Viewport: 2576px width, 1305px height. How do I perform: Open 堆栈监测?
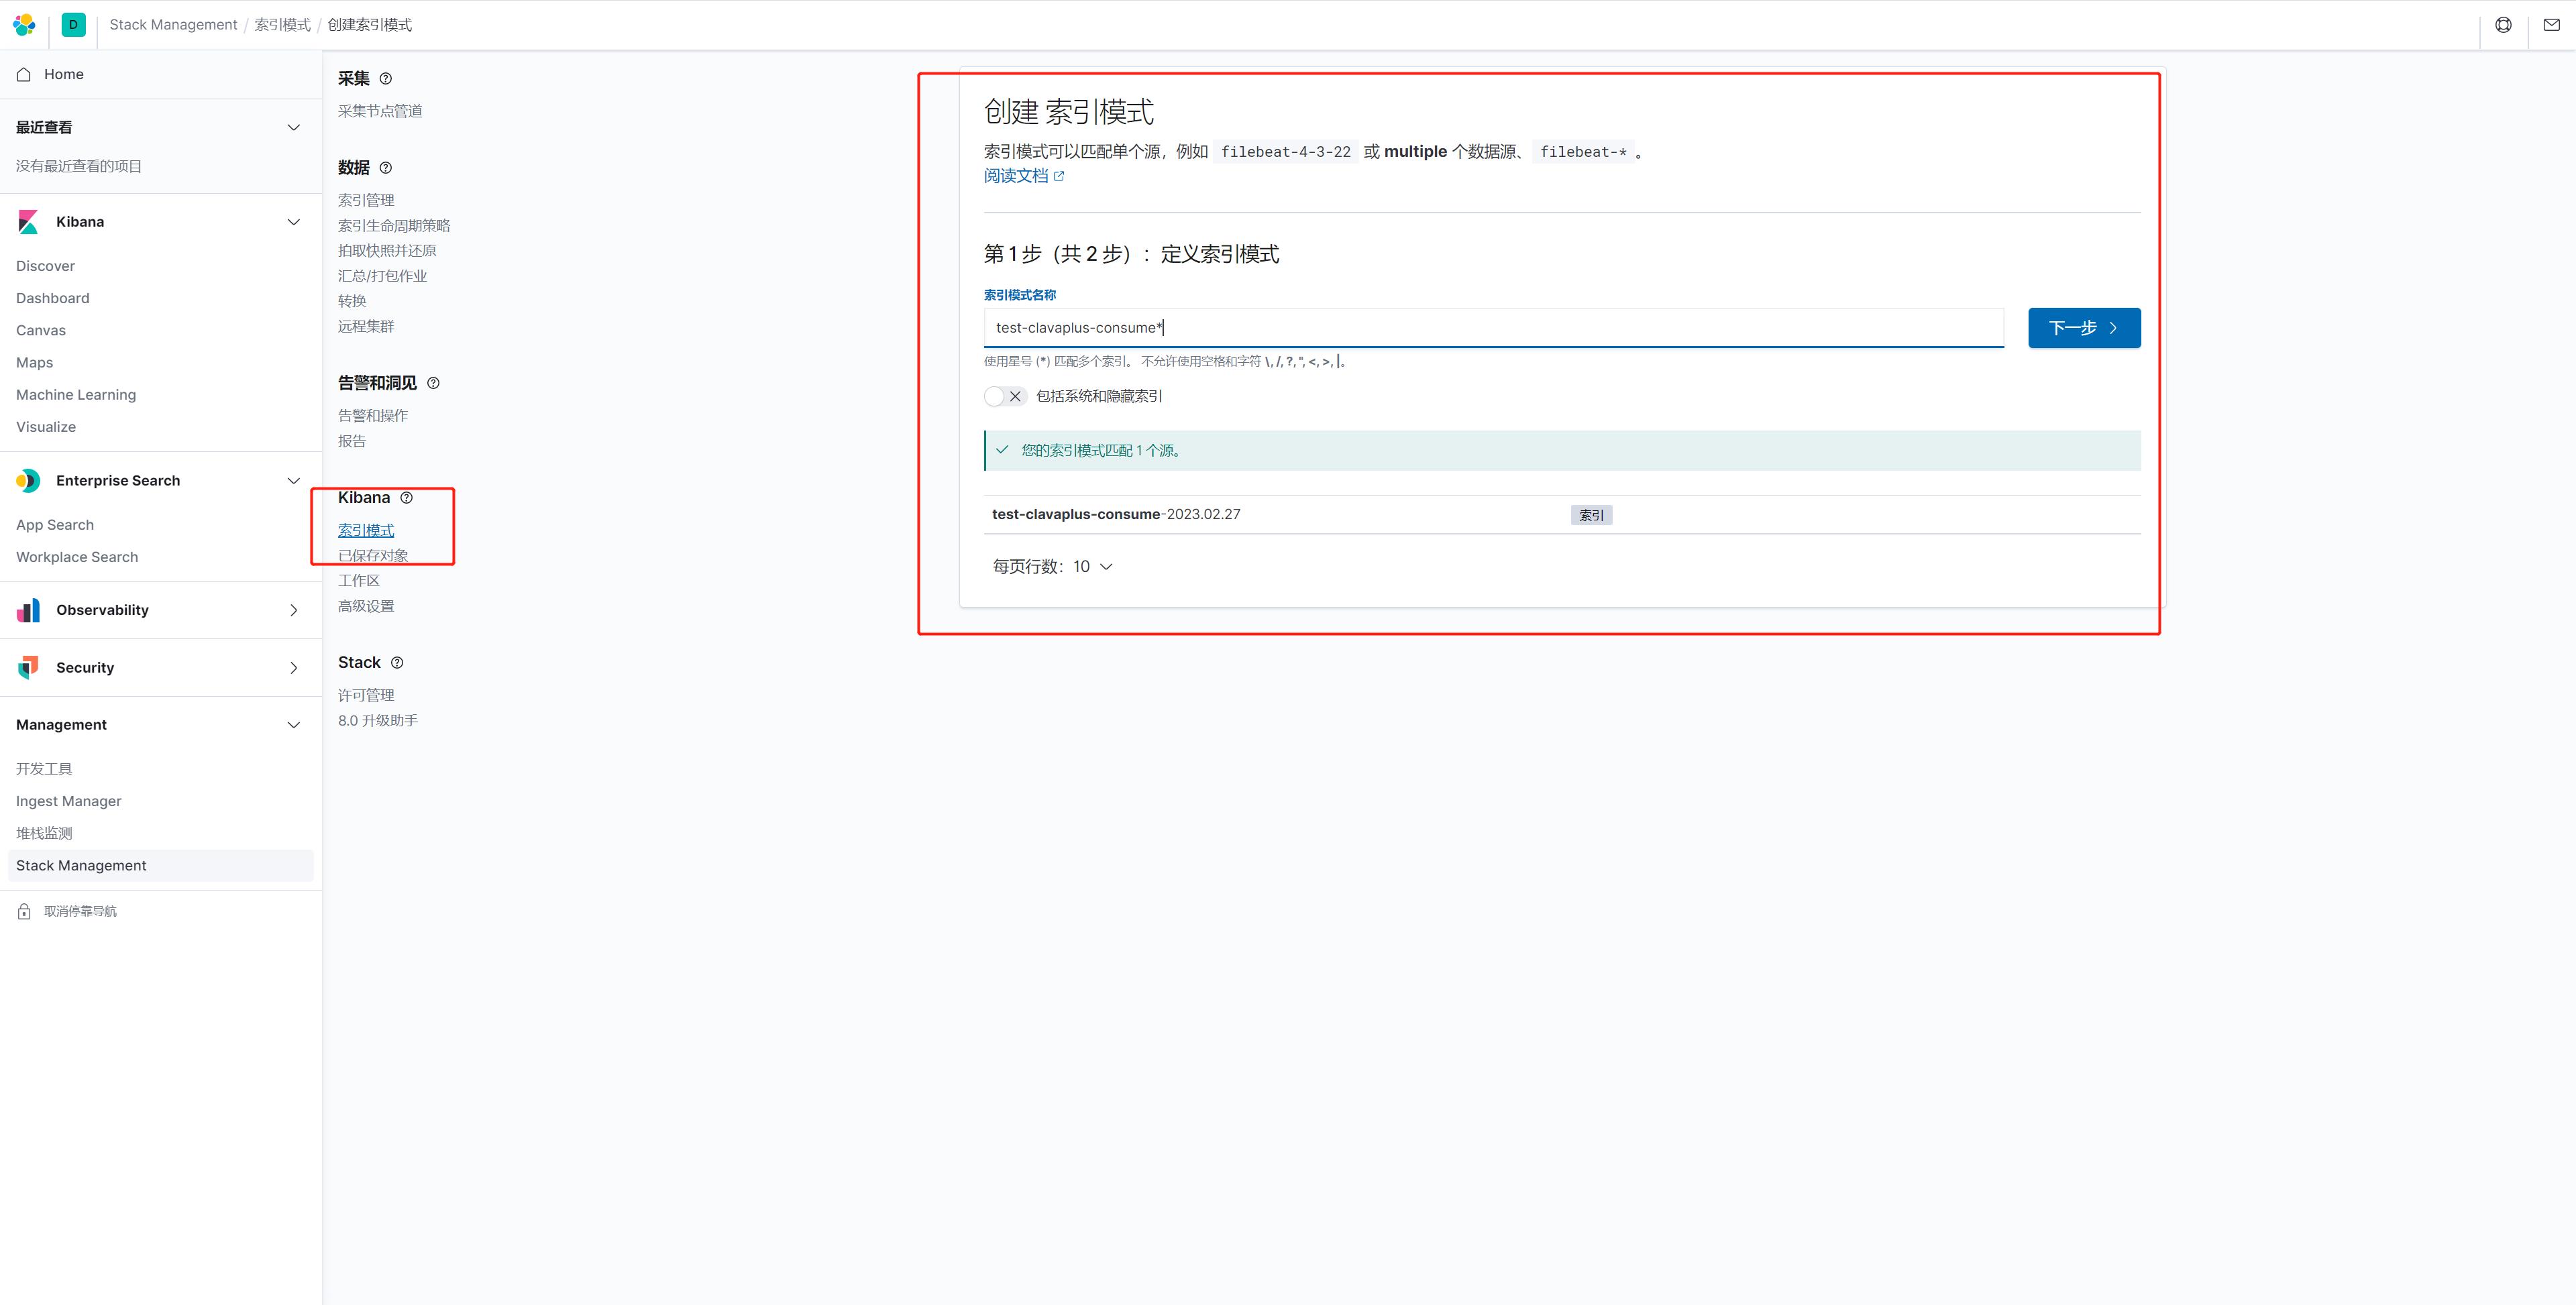[44, 833]
